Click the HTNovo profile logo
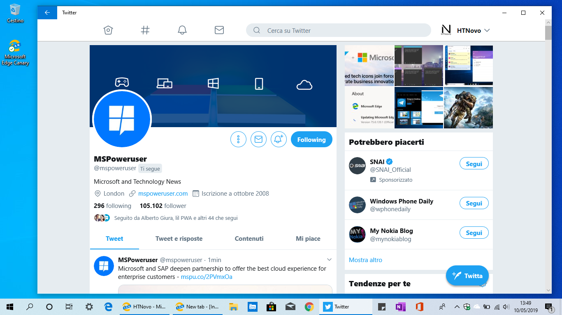 [x=446, y=30]
